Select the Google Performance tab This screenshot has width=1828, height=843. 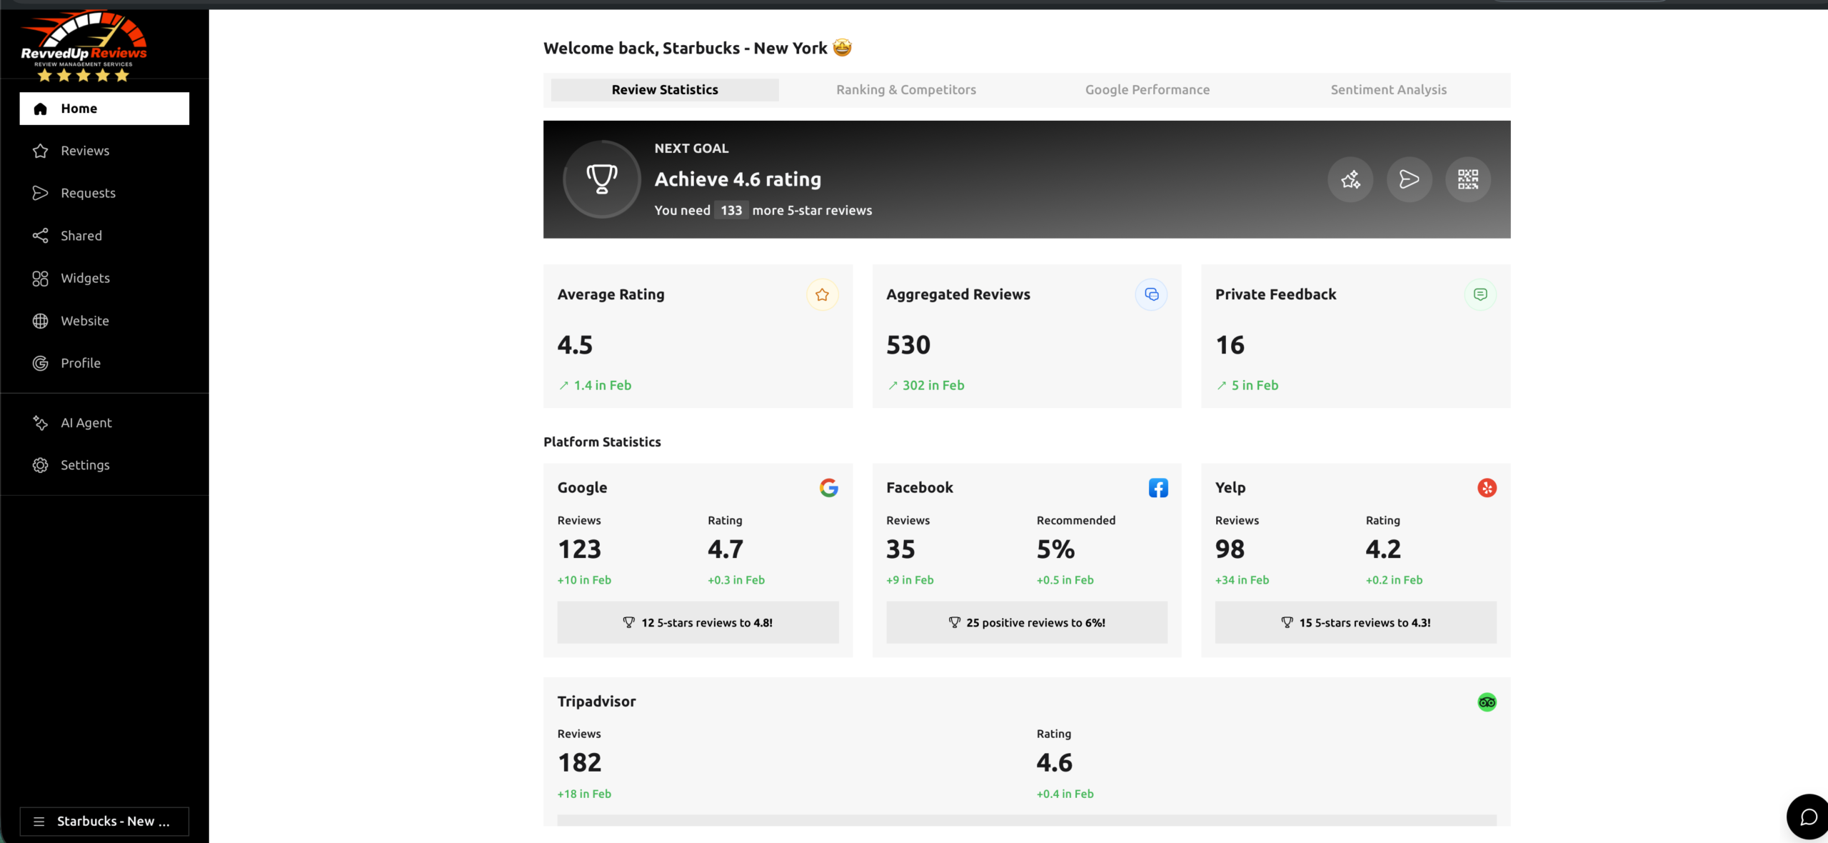(x=1147, y=90)
